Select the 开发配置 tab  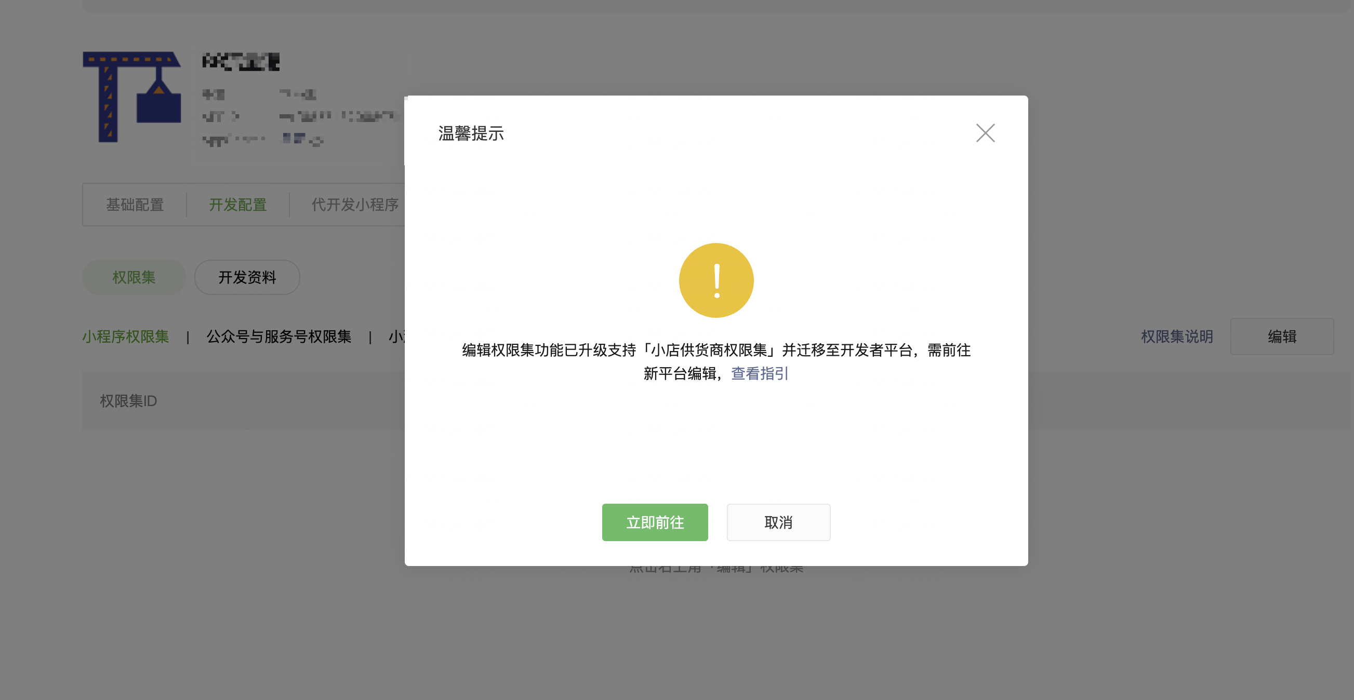[237, 205]
